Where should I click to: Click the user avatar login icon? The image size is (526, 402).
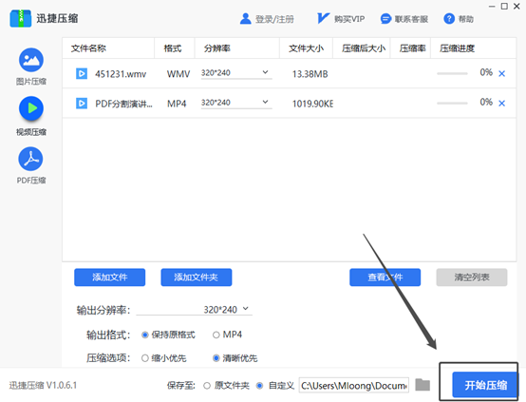(x=246, y=19)
